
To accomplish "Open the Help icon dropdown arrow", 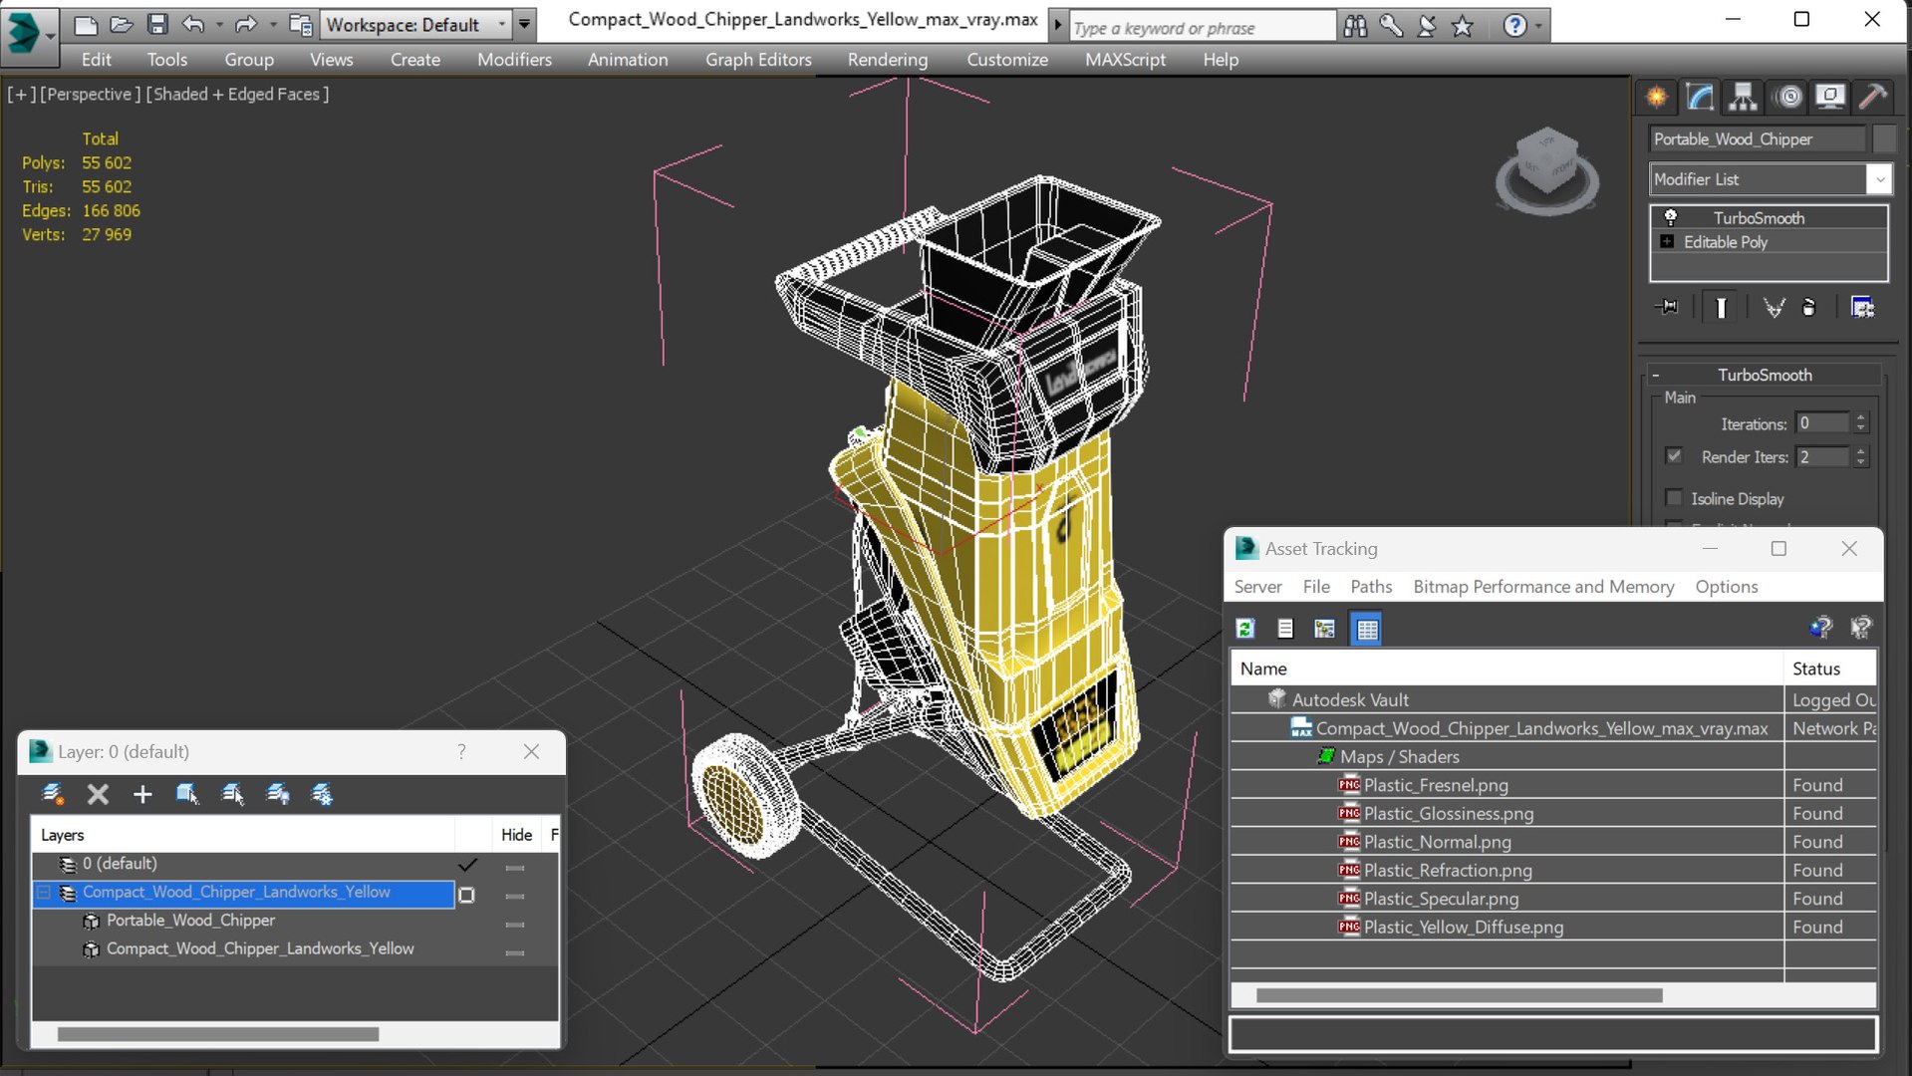I will pyautogui.click(x=1539, y=26).
